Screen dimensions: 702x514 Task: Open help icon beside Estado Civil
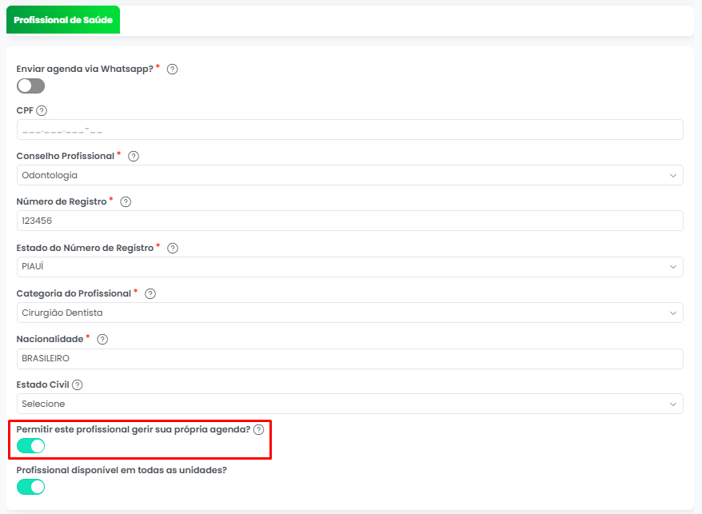click(x=78, y=385)
